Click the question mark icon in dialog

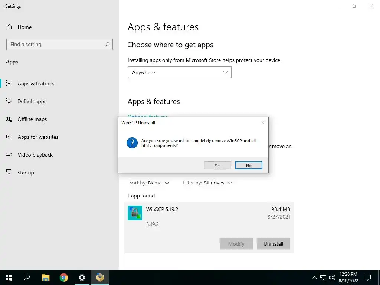coord(132,143)
